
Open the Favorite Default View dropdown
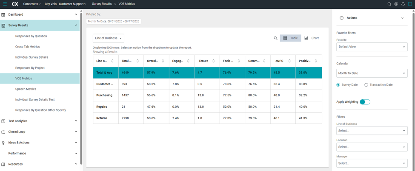click(x=372, y=47)
